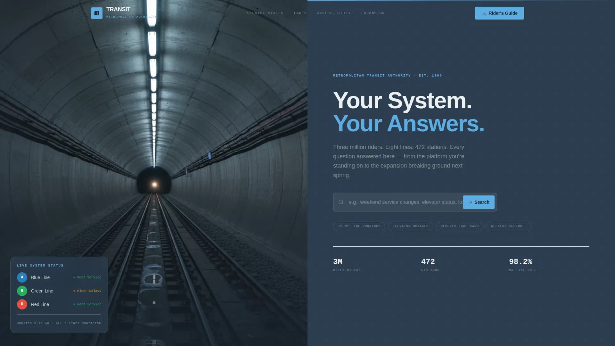Click the Transit map logo icon

click(96, 13)
